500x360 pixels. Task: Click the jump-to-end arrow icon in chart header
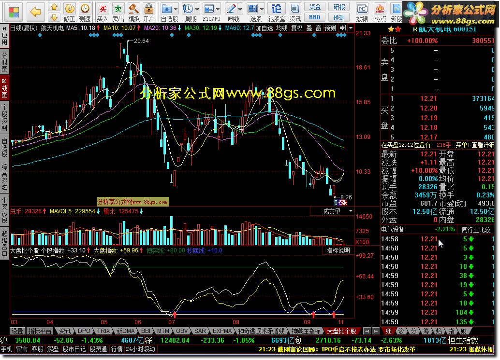[x=343, y=28]
